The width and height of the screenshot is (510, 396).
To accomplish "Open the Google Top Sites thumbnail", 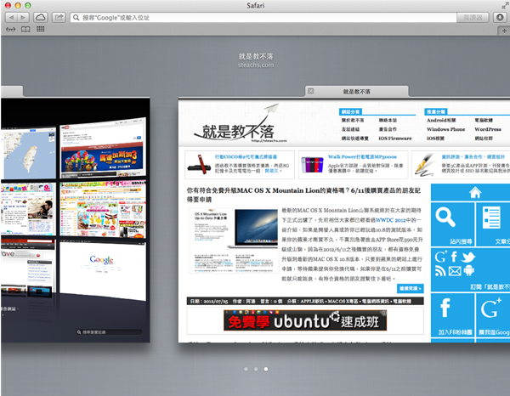I will click(103, 269).
